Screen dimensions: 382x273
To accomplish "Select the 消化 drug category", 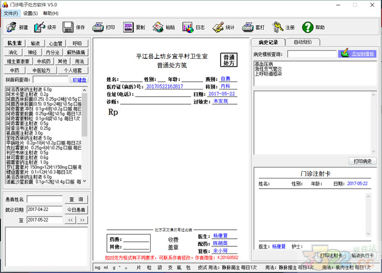I will (x=13, y=53).
